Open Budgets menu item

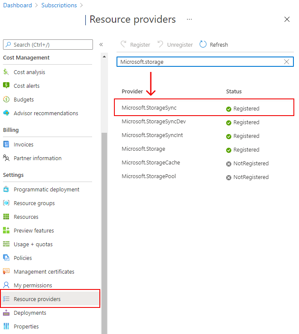[24, 100]
